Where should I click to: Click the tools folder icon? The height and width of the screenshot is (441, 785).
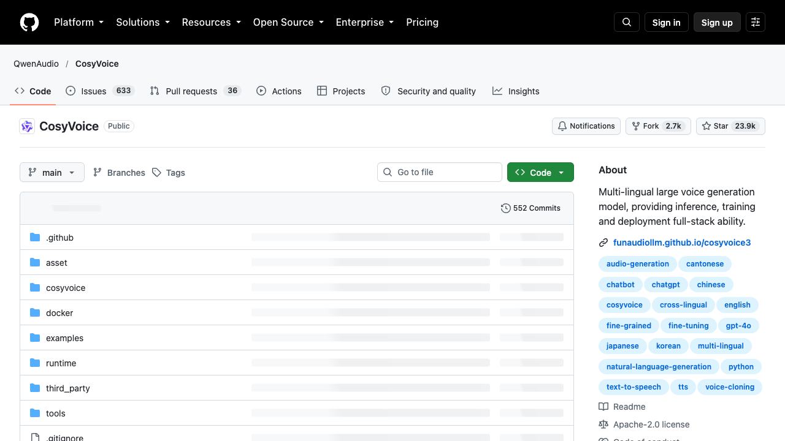[x=35, y=413]
